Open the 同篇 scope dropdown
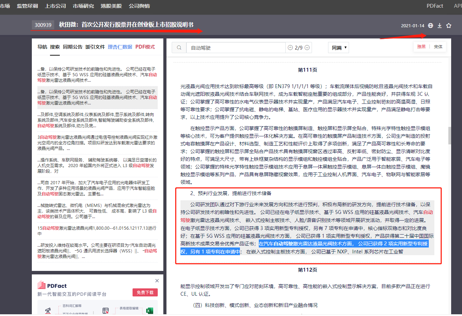Image resolution: width=462 pixels, height=316 pixels. click(339, 48)
